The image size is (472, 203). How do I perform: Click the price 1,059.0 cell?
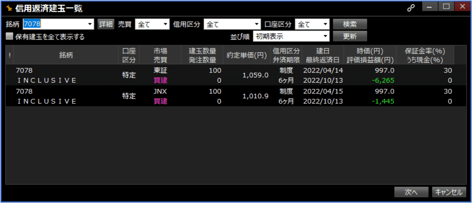click(255, 75)
